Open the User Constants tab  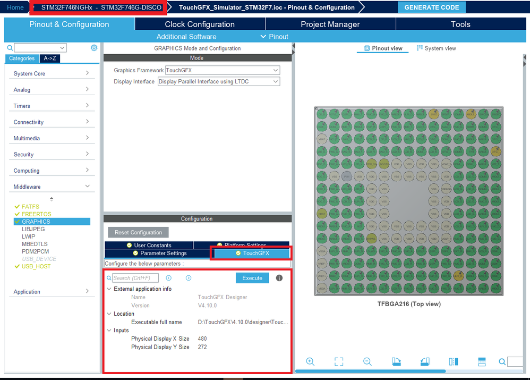point(149,245)
